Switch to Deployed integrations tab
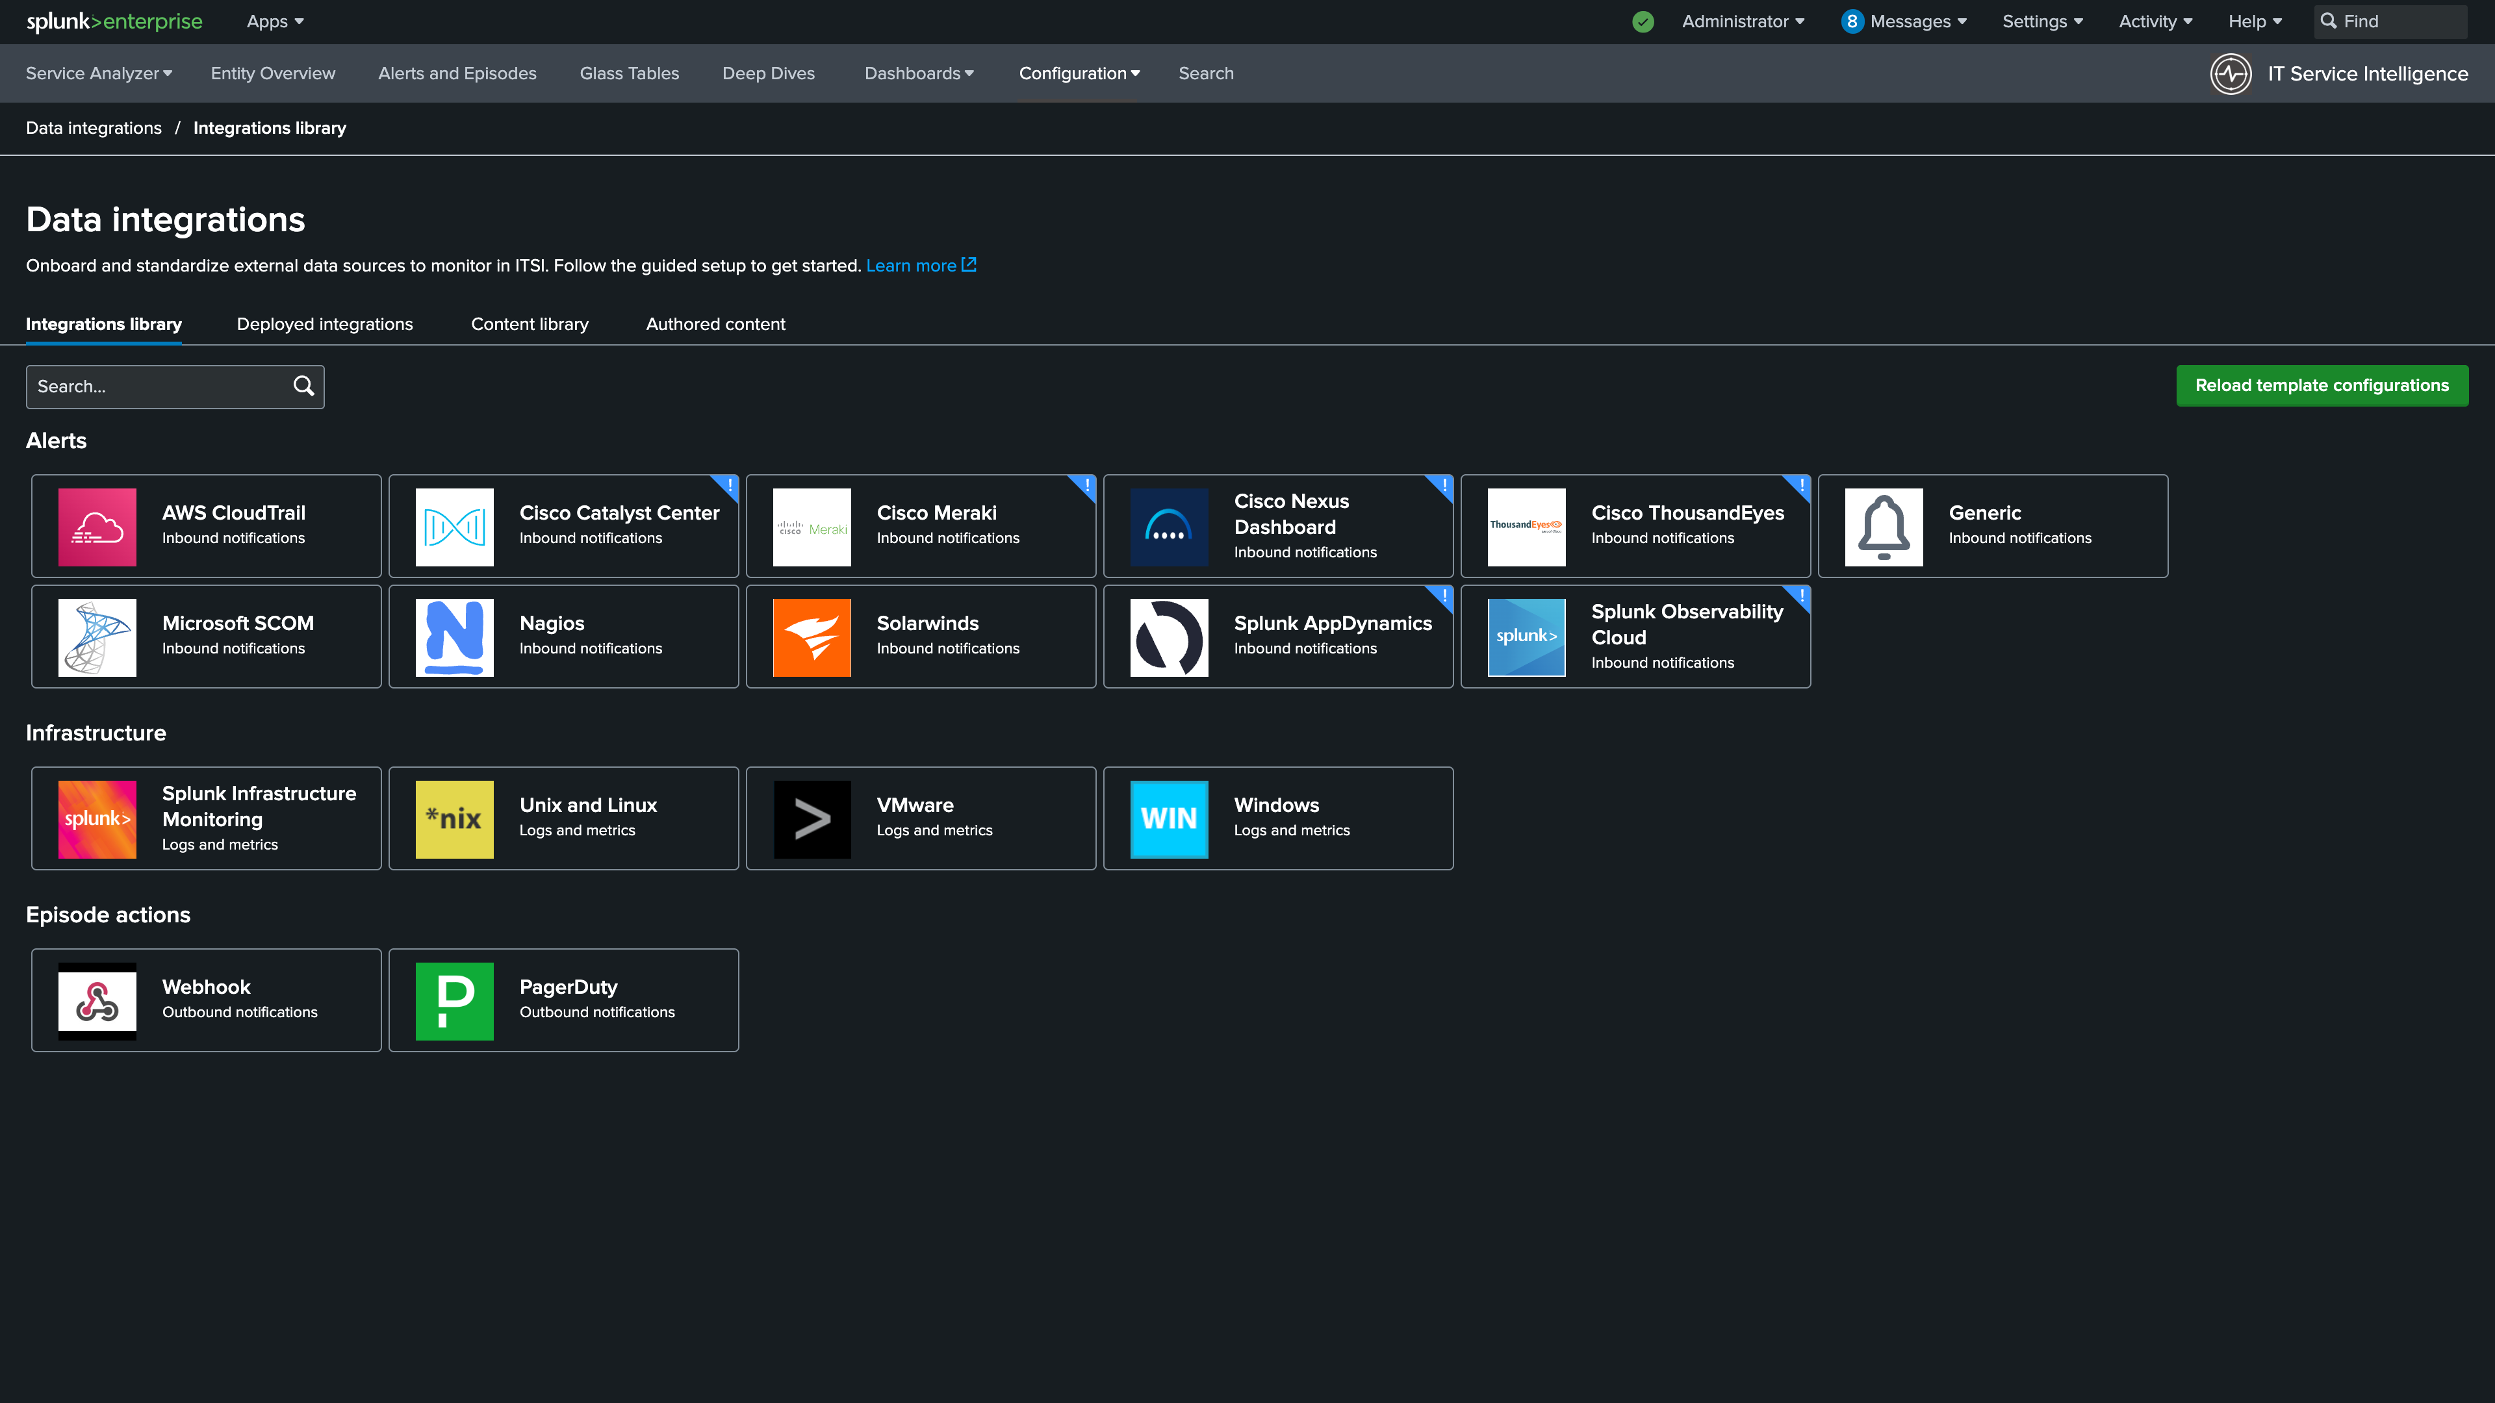 pos(324,324)
